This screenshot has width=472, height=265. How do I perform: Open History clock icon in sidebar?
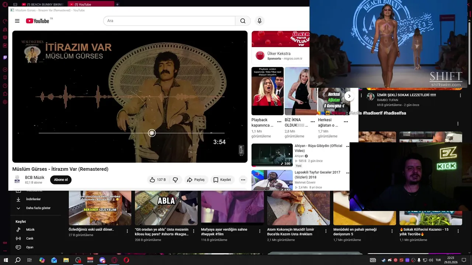click(5, 86)
